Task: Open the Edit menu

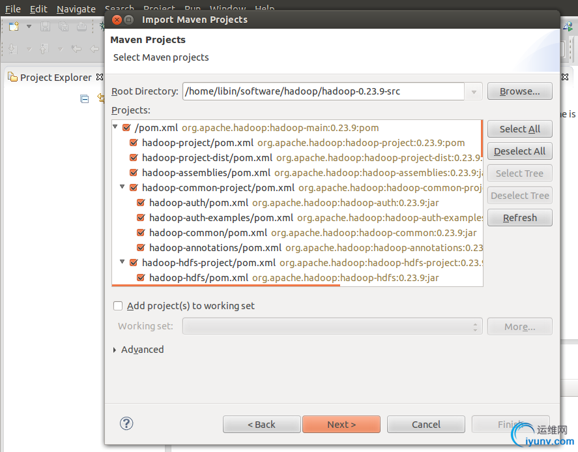Action: tap(38, 9)
